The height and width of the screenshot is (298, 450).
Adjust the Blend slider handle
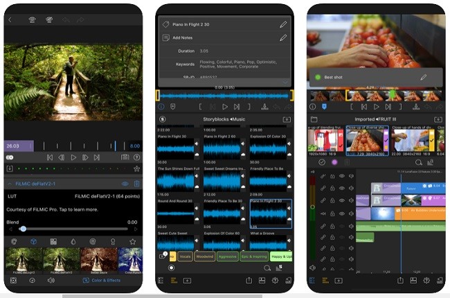point(24,229)
